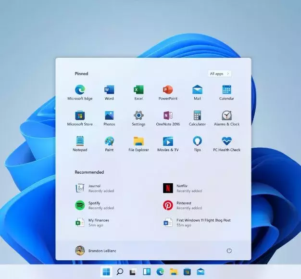301x279 pixels.
Task: Open Mail from the taskbar
Action: pyautogui.click(x=201, y=272)
